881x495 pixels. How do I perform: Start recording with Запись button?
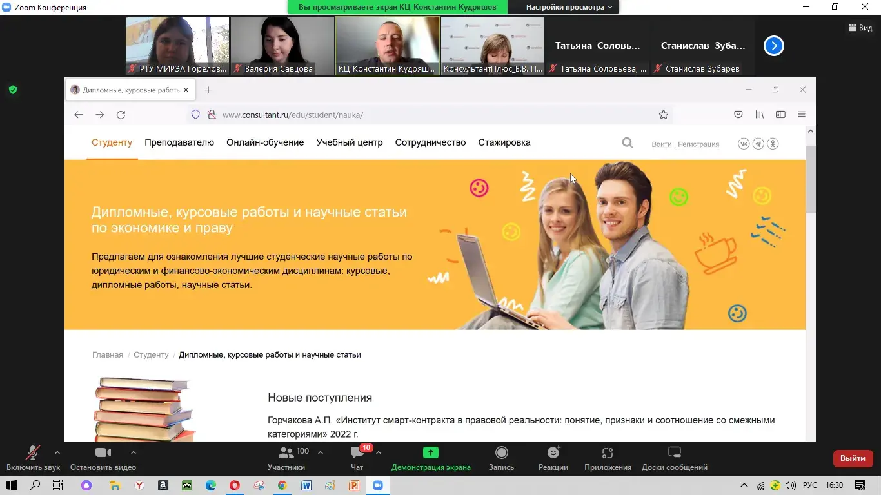click(502, 458)
